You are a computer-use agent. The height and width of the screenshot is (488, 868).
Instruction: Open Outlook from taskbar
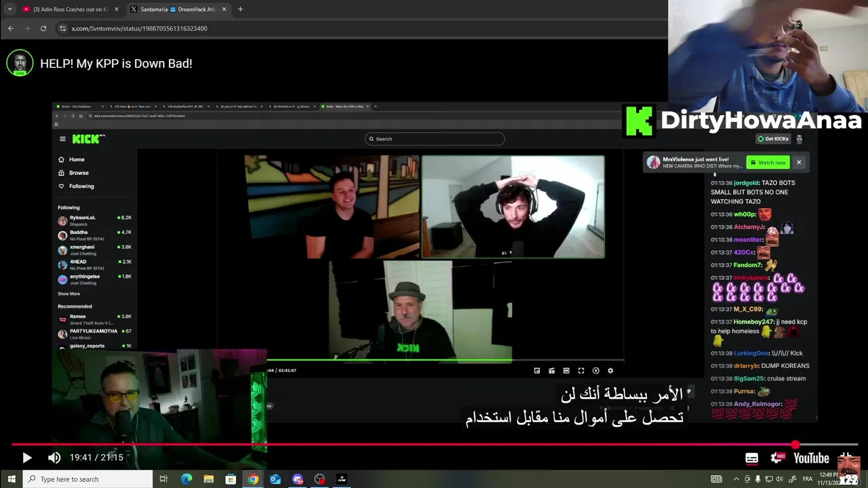[275, 479]
